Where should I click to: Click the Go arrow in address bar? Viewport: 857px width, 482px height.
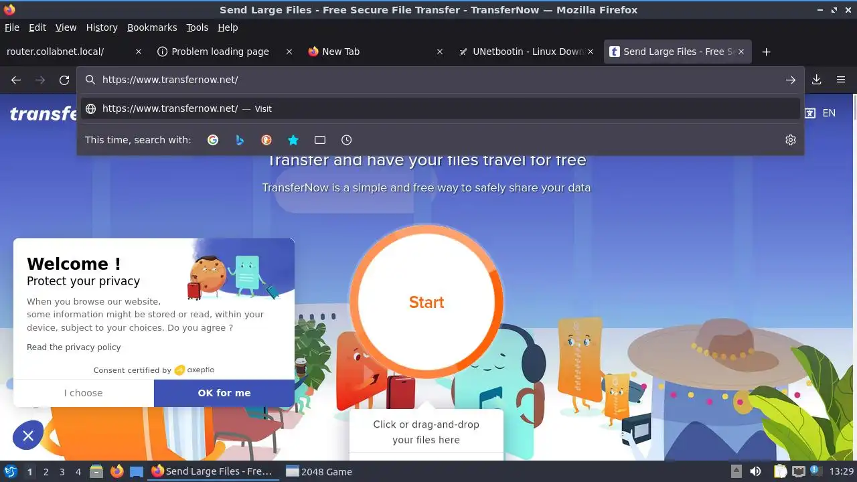[791, 80]
